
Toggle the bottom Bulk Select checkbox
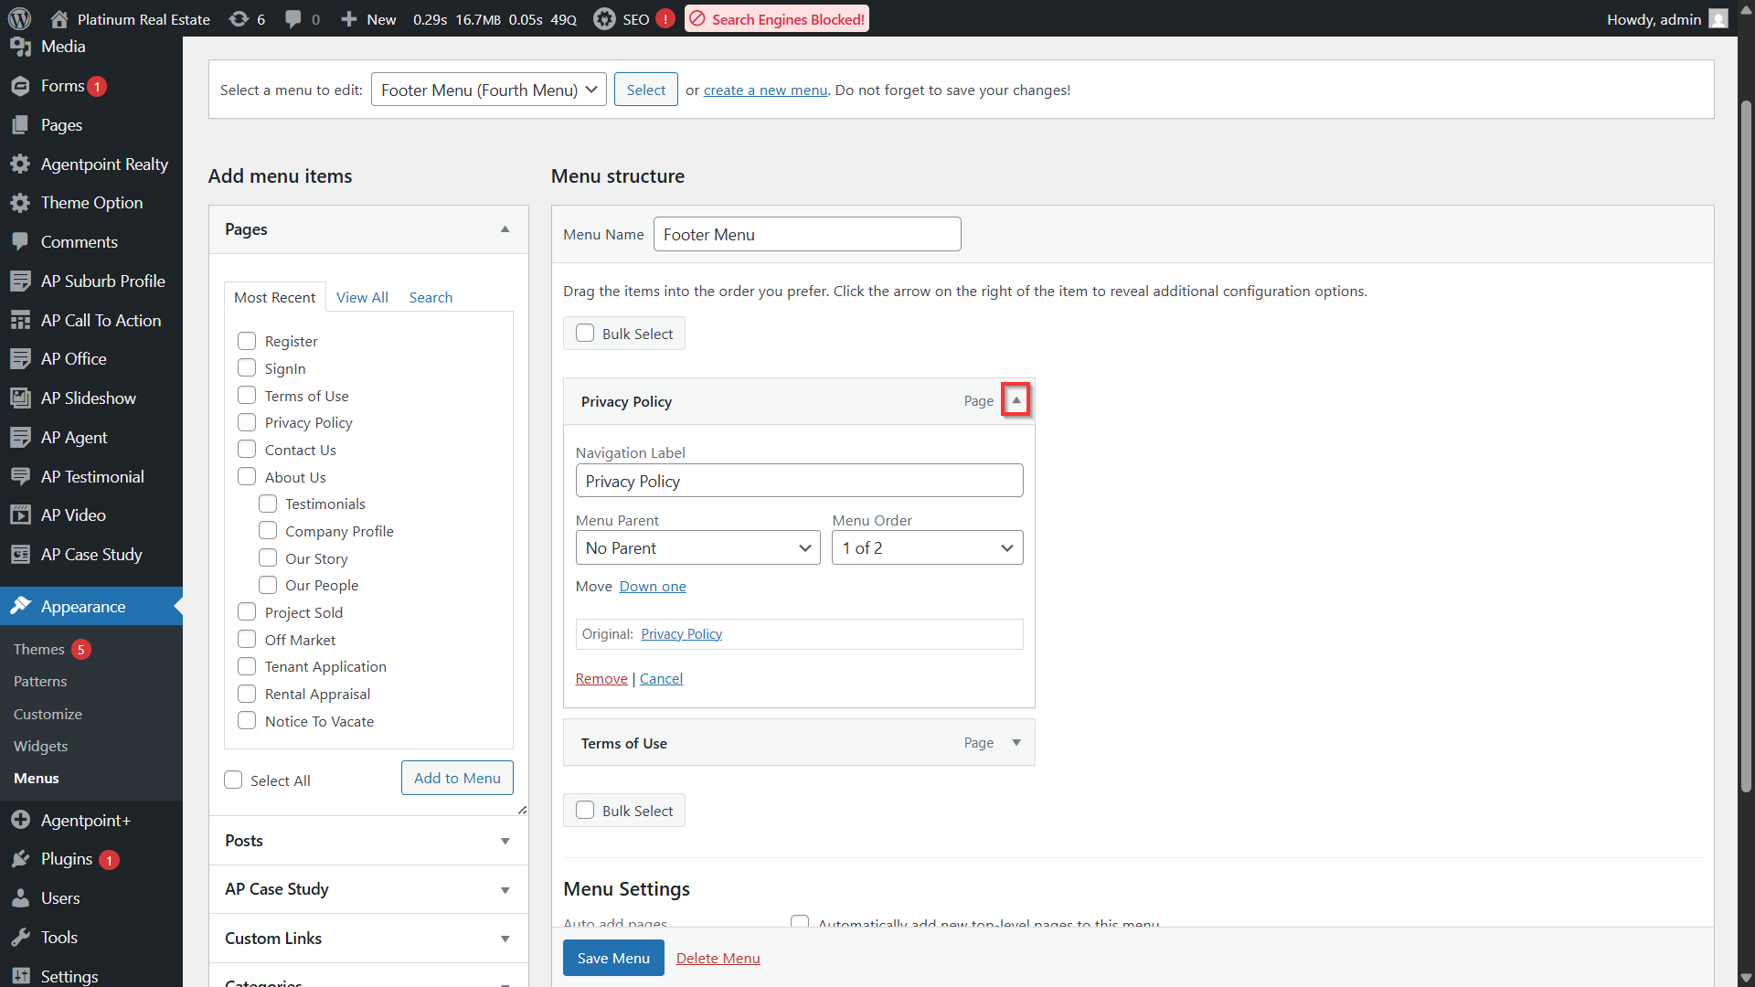click(585, 810)
